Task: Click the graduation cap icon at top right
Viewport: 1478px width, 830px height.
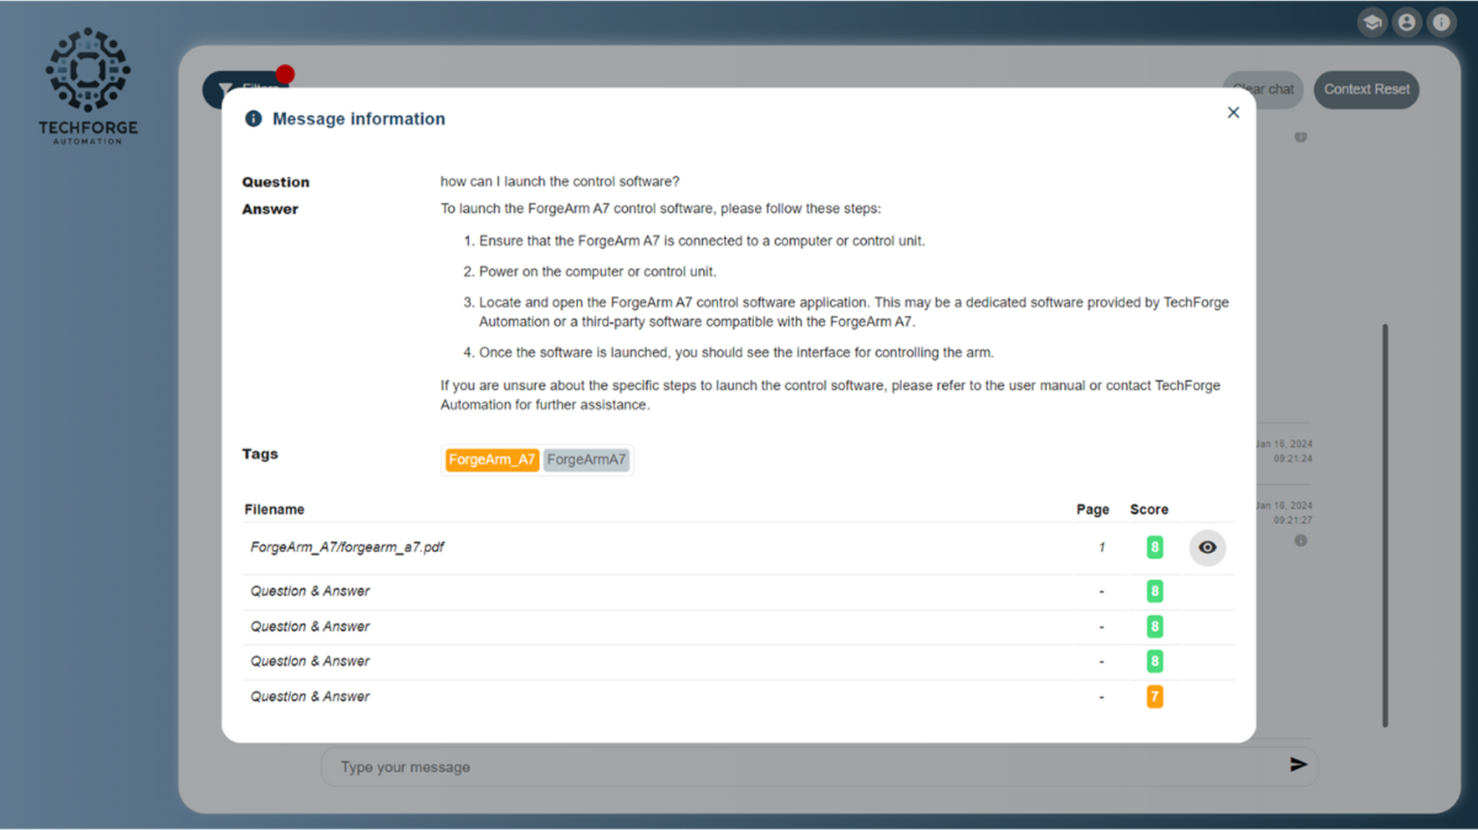Action: (x=1372, y=22)
